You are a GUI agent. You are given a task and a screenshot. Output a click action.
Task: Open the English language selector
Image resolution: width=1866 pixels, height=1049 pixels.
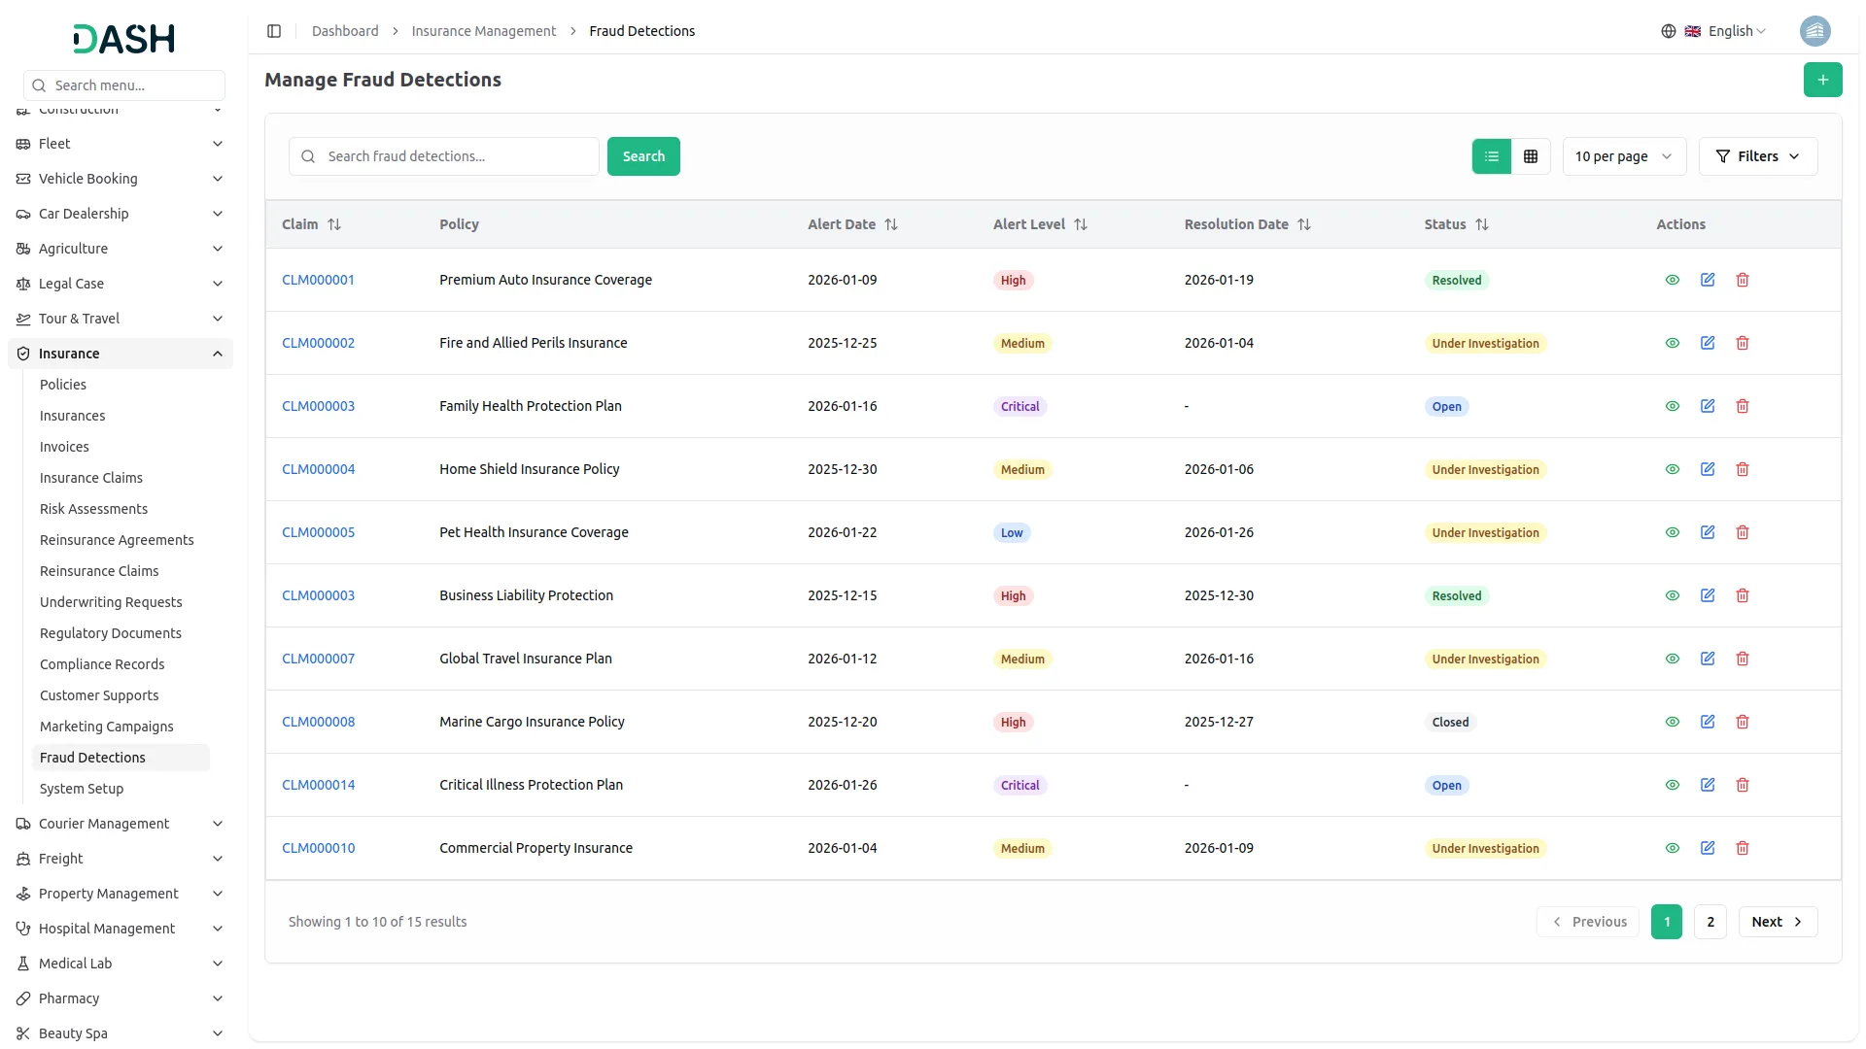click(x=1730, y=30)
